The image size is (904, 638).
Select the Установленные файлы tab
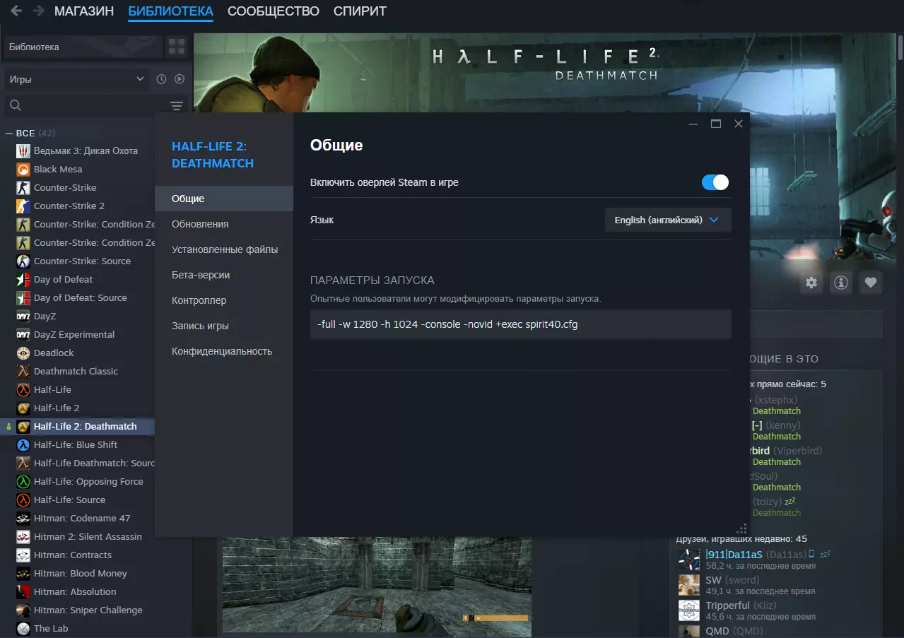[224, 249]
